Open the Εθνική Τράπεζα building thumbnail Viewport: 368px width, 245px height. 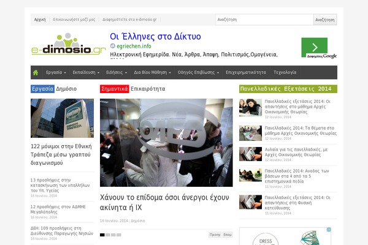tap(62, 118)
